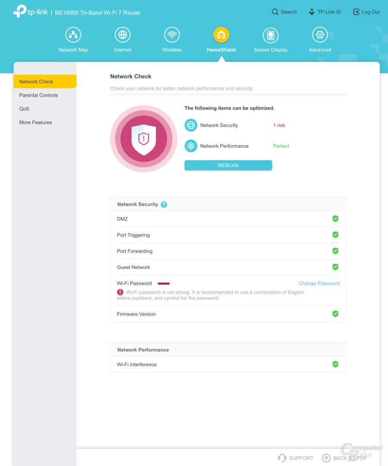The height and width of the screenshot is (466, 388).
Task: Open the Screen Display icon
Action: pyautogui.click(x=271, y=35)
